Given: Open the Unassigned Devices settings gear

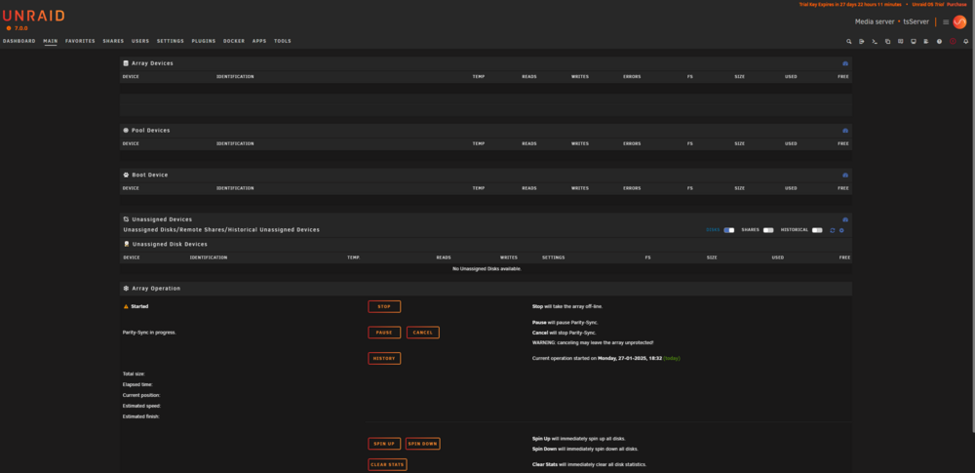Looking at the screenshot, I should pyautogui.click(x=841, y=230).
